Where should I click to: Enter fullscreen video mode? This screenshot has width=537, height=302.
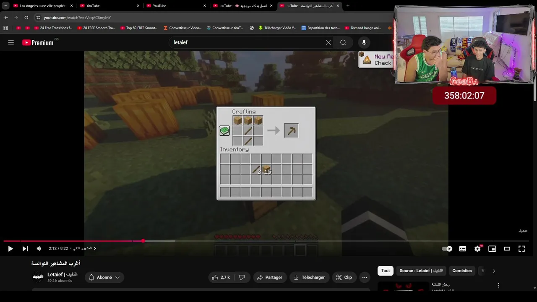(521, 249)
